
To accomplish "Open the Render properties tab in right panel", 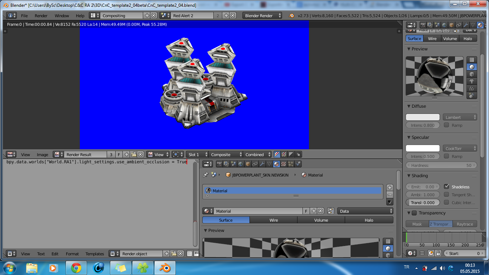I will coord(423,25).
